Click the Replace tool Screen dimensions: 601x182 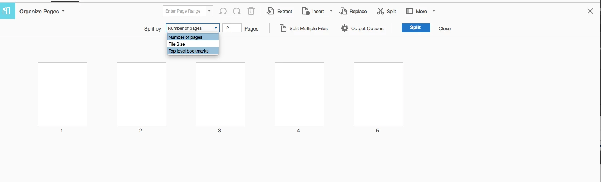[353, 11]
